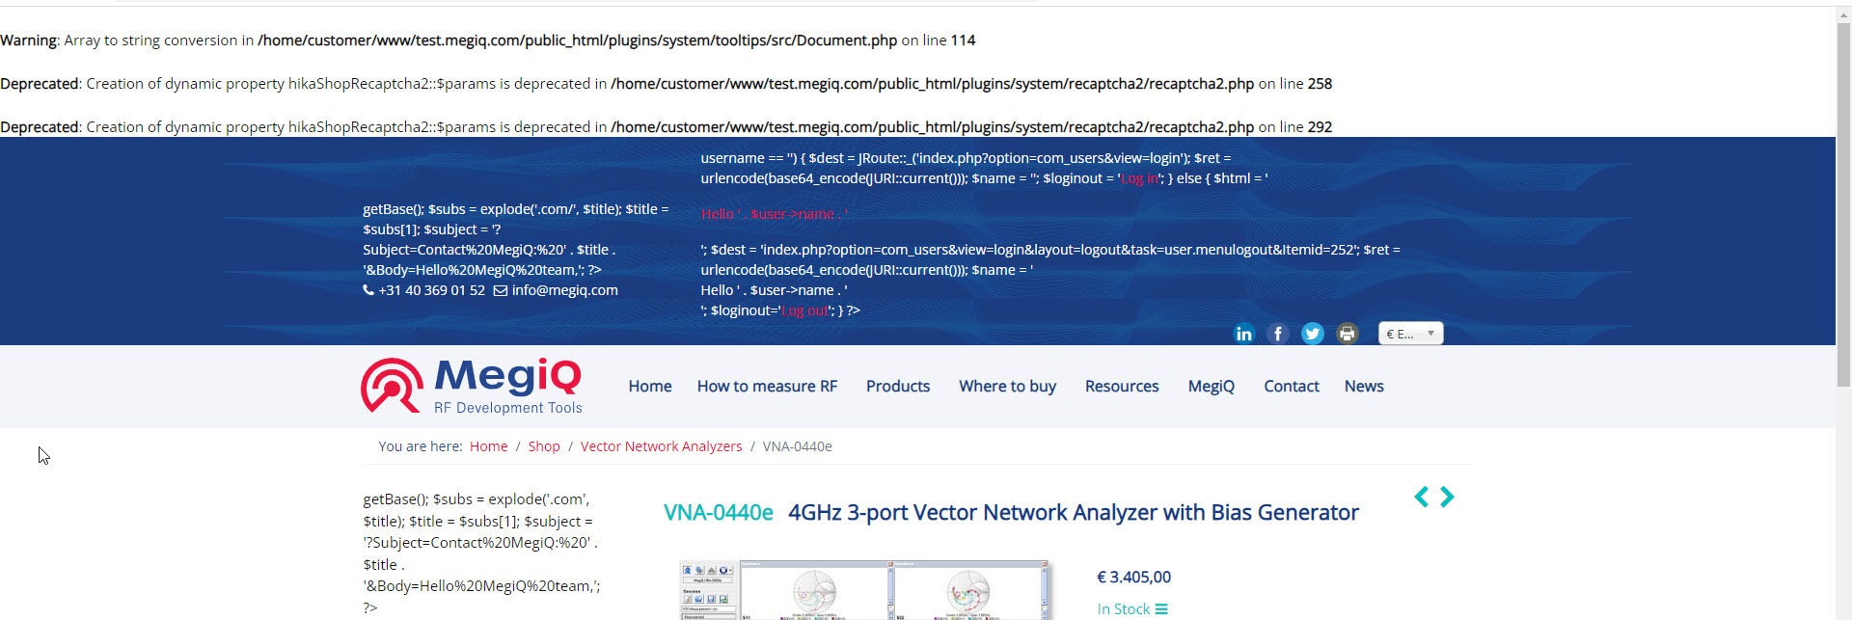This screenshot has width=1852, height=620.
Task: Click the In Stock indicator
Action: coord(1124,609)
